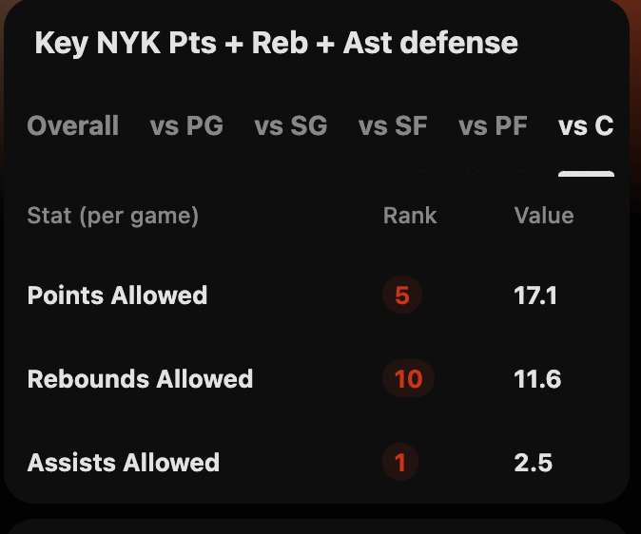Click the 2.5 assists allowed value
The height and width of the screenshot is (534, 641).
tap(534, 463)
